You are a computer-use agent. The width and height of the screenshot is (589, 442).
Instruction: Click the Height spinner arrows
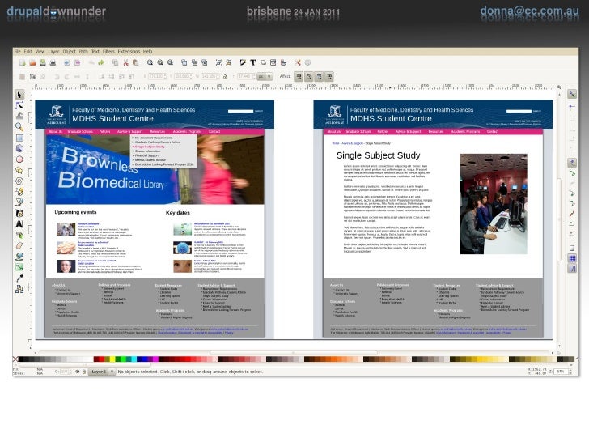click(253, 77)
